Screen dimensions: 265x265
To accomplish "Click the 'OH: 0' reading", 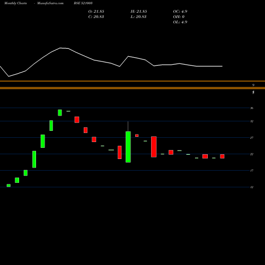I will click(179, 17).
